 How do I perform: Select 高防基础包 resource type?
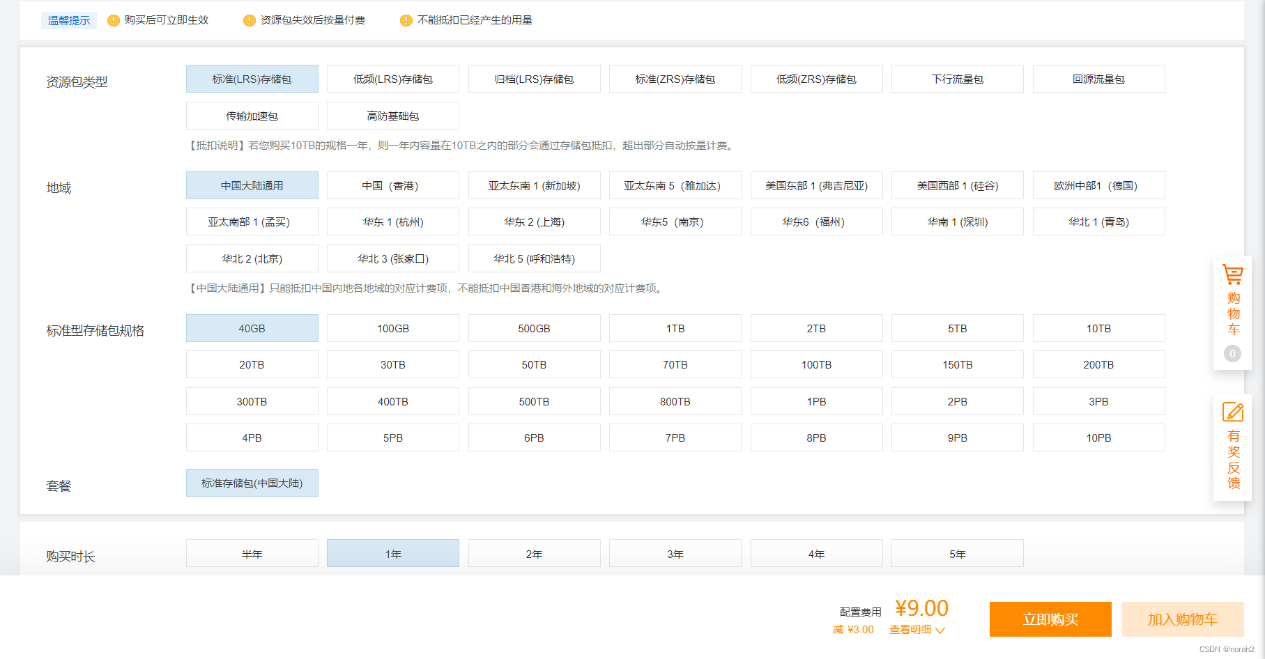tap(393, 116)
